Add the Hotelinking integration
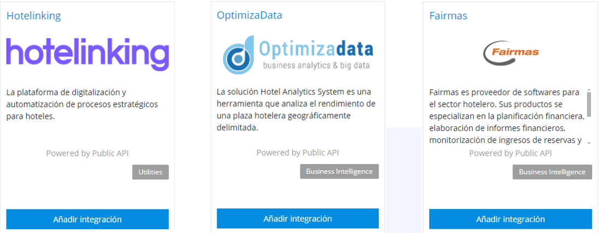The width and height of the screenshot is (599, 233). point(88,219)
